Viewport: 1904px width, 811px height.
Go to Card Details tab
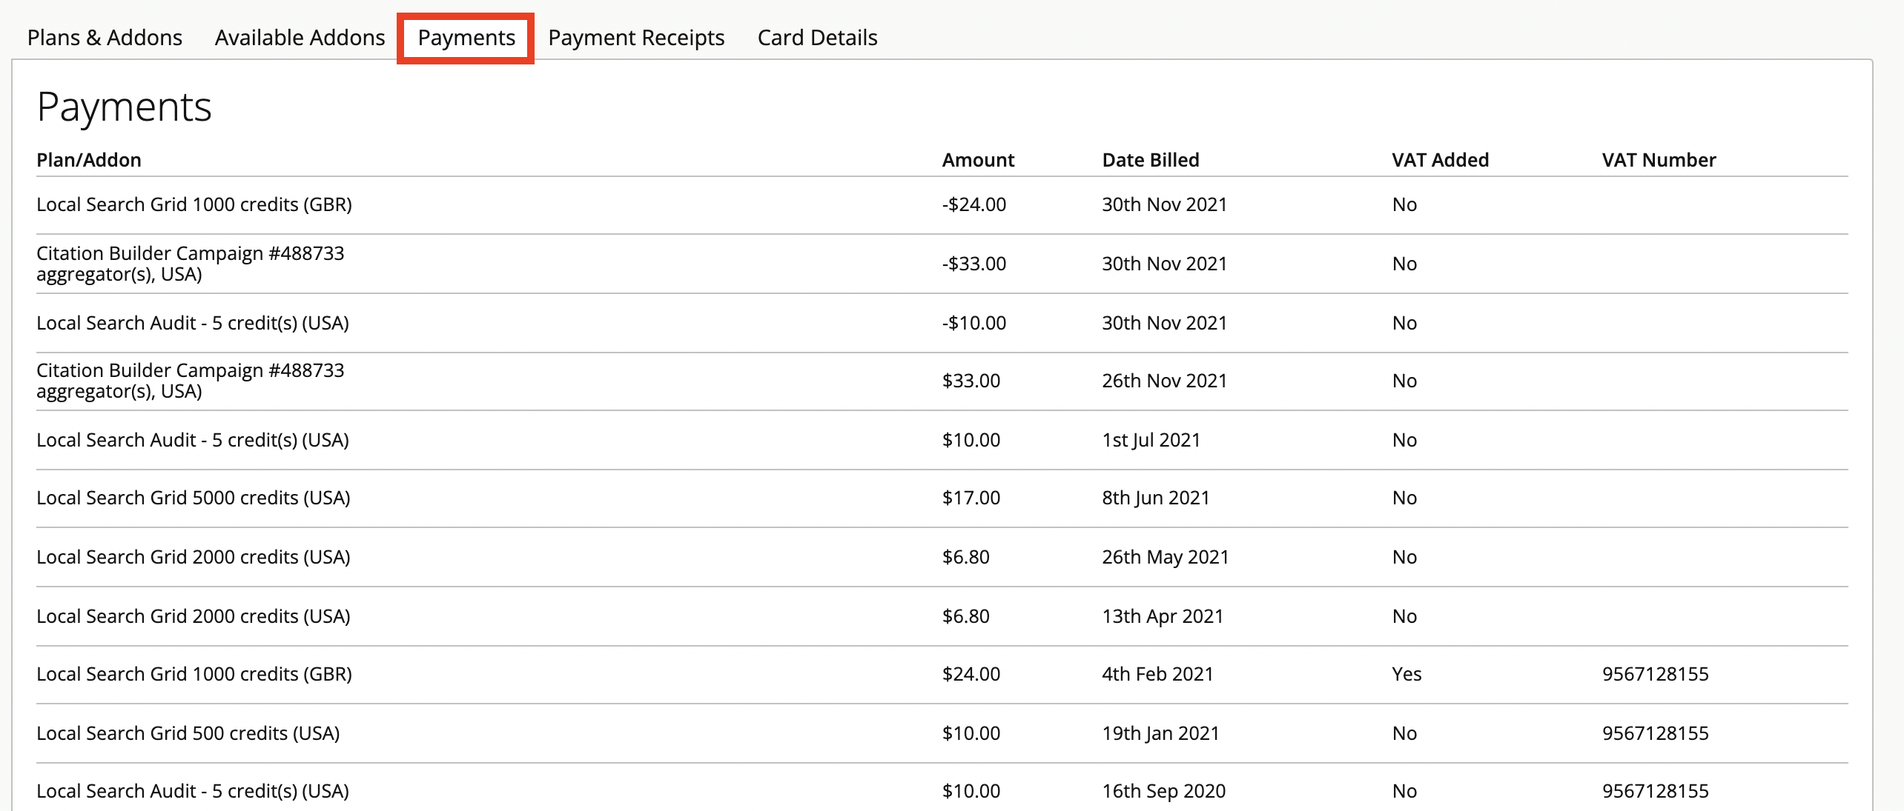tap(817, 38)
